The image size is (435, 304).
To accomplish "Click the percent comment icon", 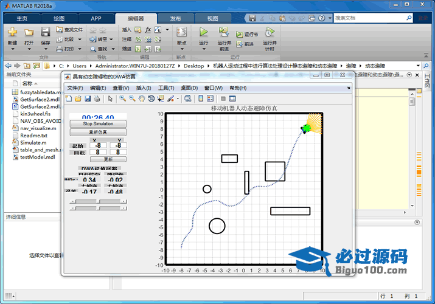I will pos(138,40).
